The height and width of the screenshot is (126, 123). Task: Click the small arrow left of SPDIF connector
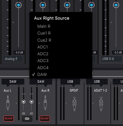pos(66,103)
